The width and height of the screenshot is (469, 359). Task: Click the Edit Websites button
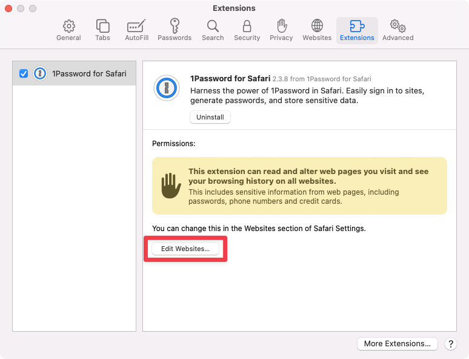click(x=185, y=249)
